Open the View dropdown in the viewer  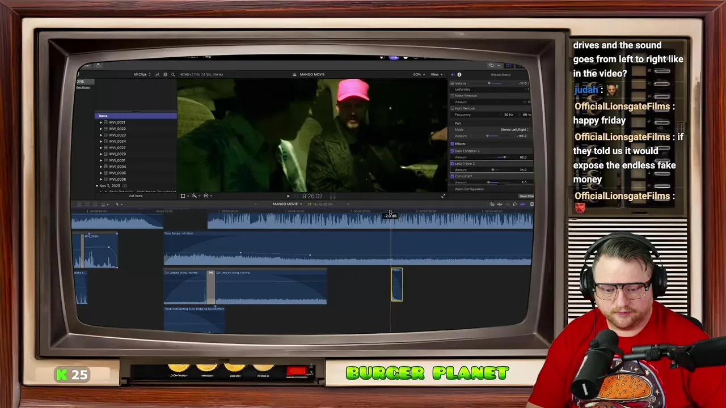coord(436,74)
